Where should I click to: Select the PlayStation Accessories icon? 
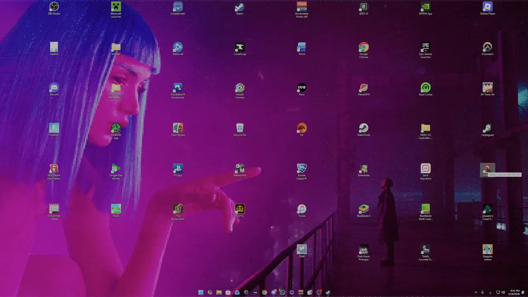178,91
